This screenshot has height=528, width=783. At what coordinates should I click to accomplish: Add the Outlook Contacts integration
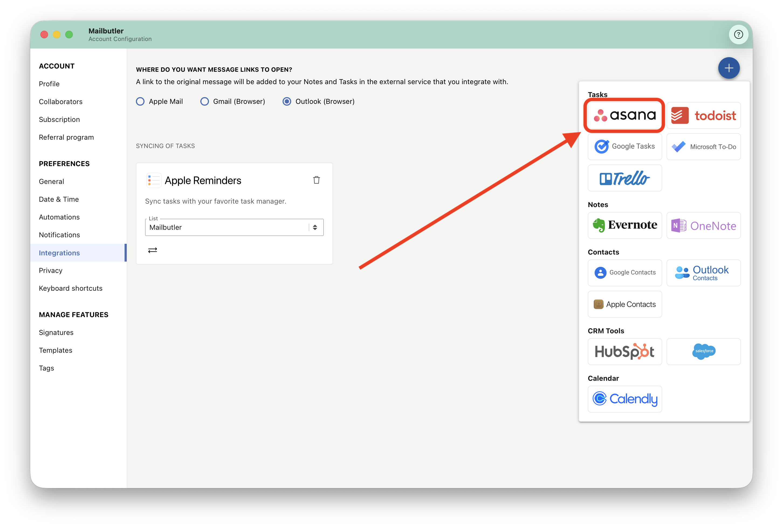(x=703, y=272)
